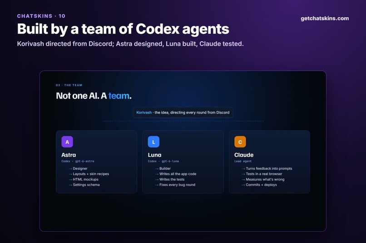The height and width of the screenshot is (243, 366).
Task: Click the "Commits + deploys" bullet
Action: point(262,185)
